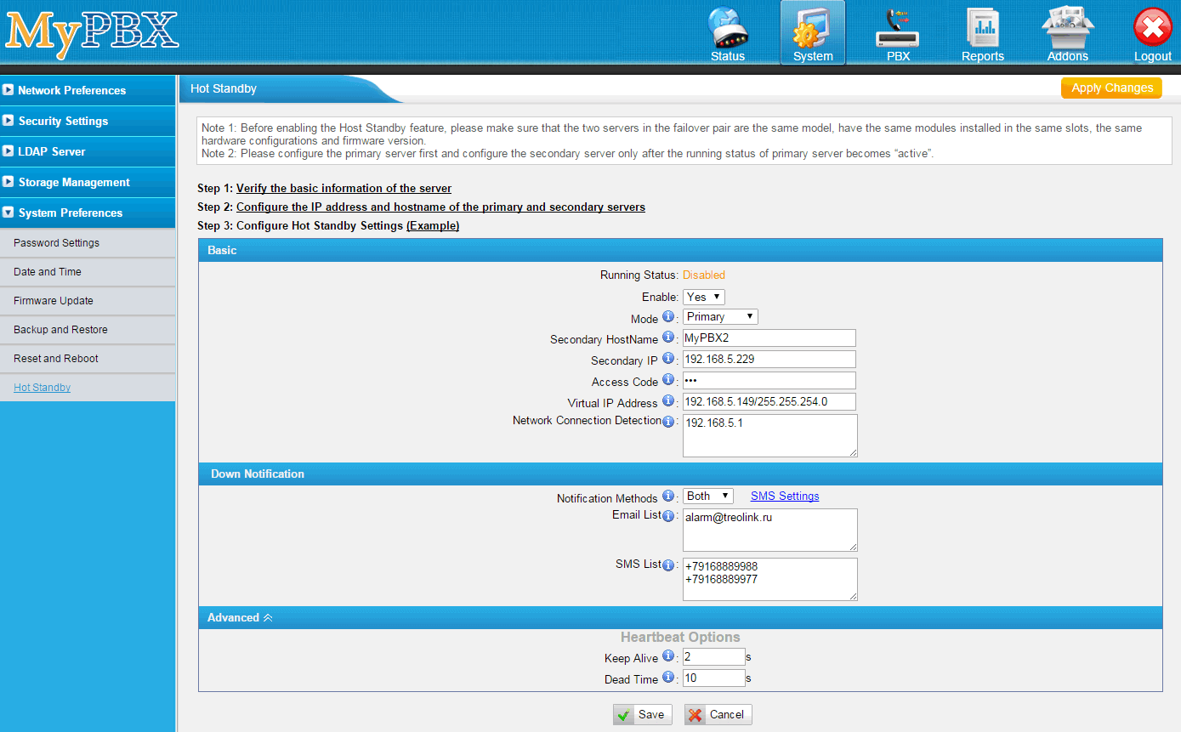This screenshot has height=732, width=1181.
Task: Open Notification Methods dropdown
Action: point(708,496)
